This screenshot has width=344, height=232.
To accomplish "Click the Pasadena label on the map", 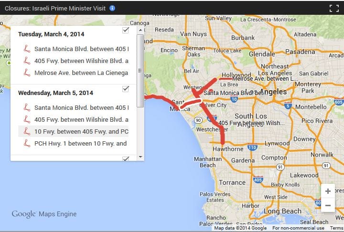I will coord(300,52).
